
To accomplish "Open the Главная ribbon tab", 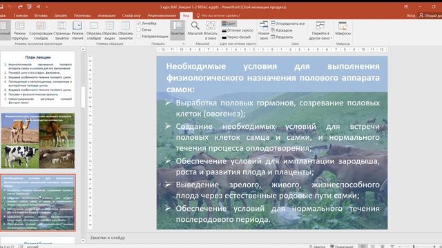I will 21,16.
